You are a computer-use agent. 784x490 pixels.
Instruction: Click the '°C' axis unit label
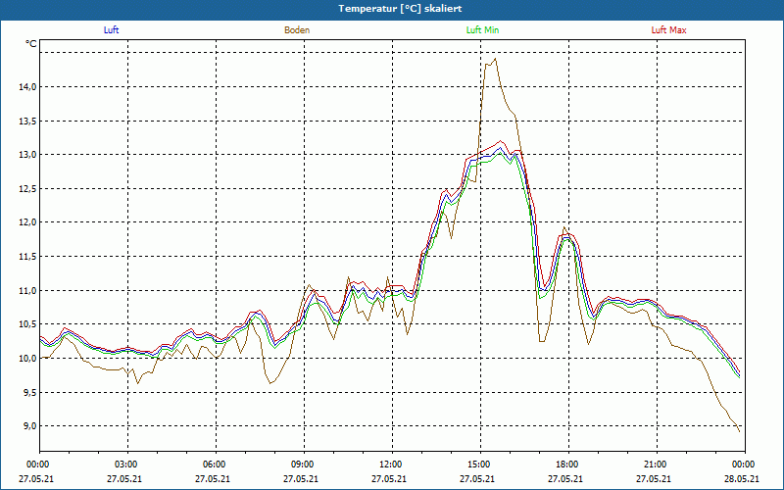(x=31, y=44)
